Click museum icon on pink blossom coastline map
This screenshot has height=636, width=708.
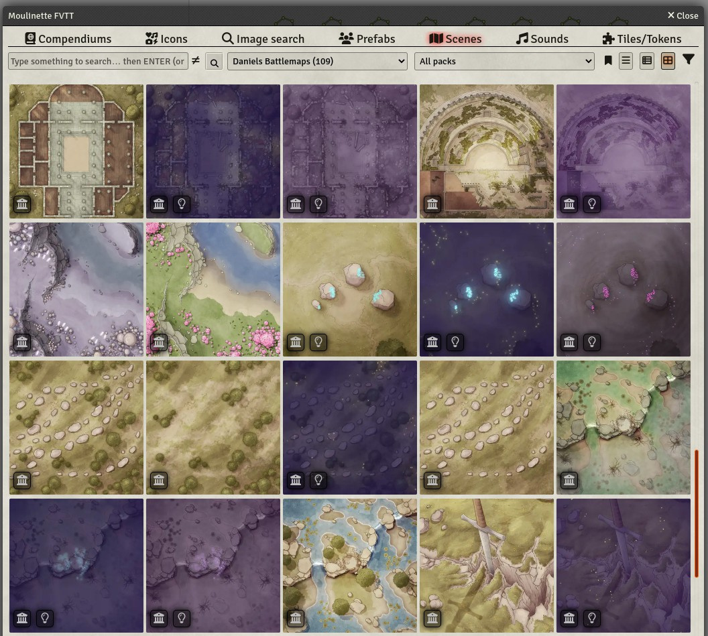pos(159,342)
